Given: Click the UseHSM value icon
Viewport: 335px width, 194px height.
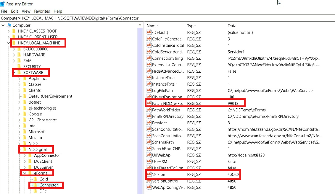Looking at the screenshot, I should point(149,162).
